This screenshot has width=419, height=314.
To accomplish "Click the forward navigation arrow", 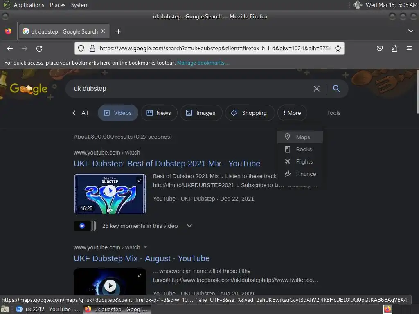I will [x=25, y=48].
